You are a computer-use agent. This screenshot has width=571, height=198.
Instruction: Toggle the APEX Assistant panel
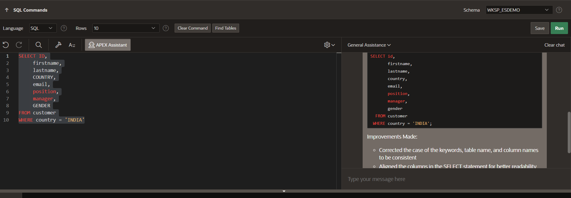[x=108, y=45]
